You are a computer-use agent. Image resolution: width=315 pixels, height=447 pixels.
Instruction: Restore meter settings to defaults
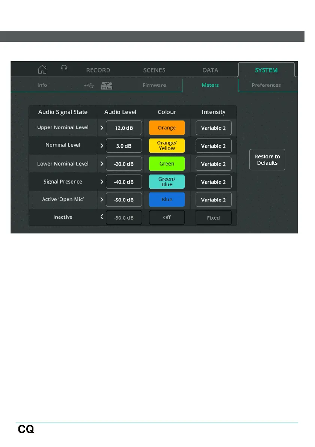click(267, 160)
